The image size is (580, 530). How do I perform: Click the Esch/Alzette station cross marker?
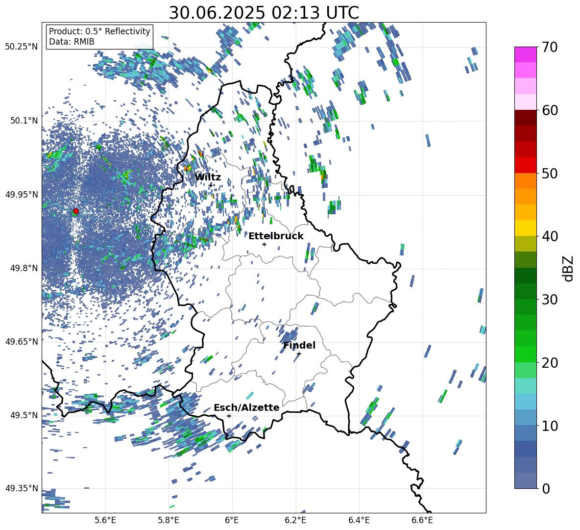point(229,416)
